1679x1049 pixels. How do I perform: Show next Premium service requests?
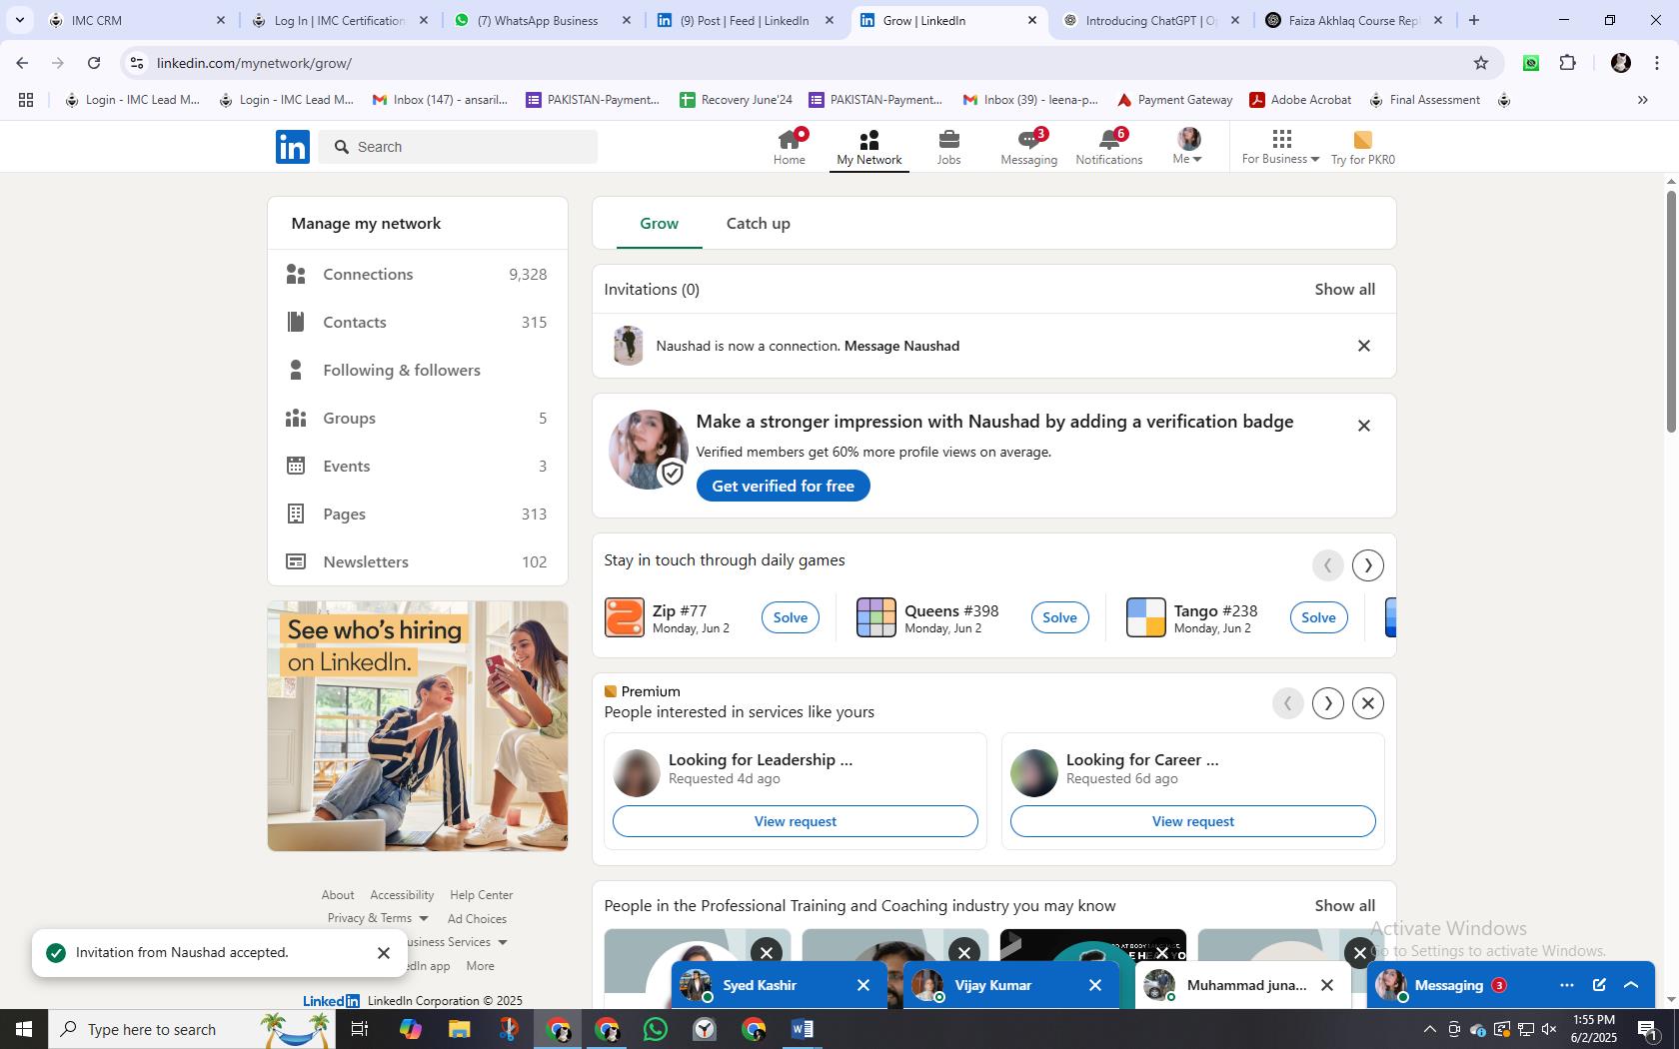pos(1328,703)
